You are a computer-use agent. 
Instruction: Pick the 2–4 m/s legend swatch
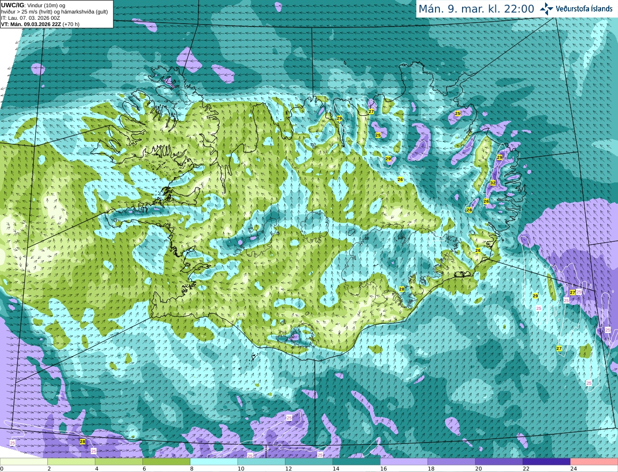pyautogui.click(x=71, y=462)
